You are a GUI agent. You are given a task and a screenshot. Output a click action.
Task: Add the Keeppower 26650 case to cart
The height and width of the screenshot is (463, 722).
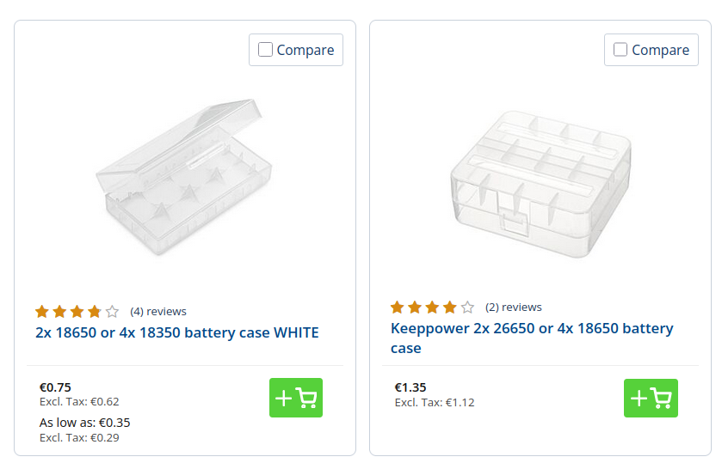click(x=651, y=398)
